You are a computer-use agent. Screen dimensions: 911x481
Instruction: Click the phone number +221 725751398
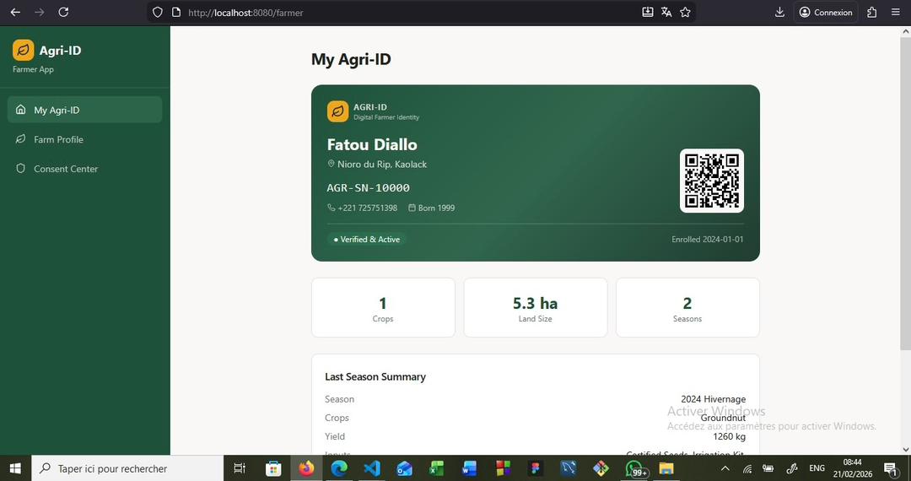[x=367, y=208]
